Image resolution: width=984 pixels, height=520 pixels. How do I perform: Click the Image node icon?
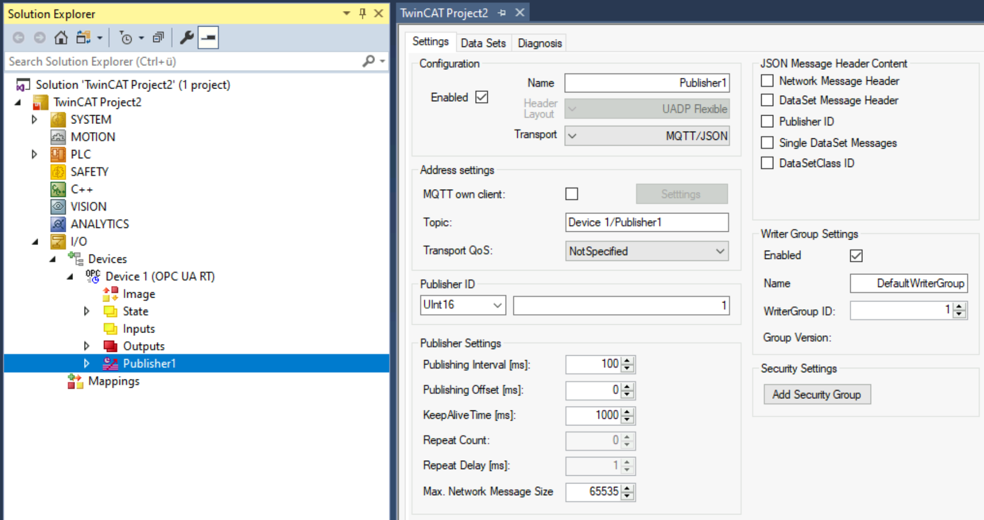(x=111, y=294)
